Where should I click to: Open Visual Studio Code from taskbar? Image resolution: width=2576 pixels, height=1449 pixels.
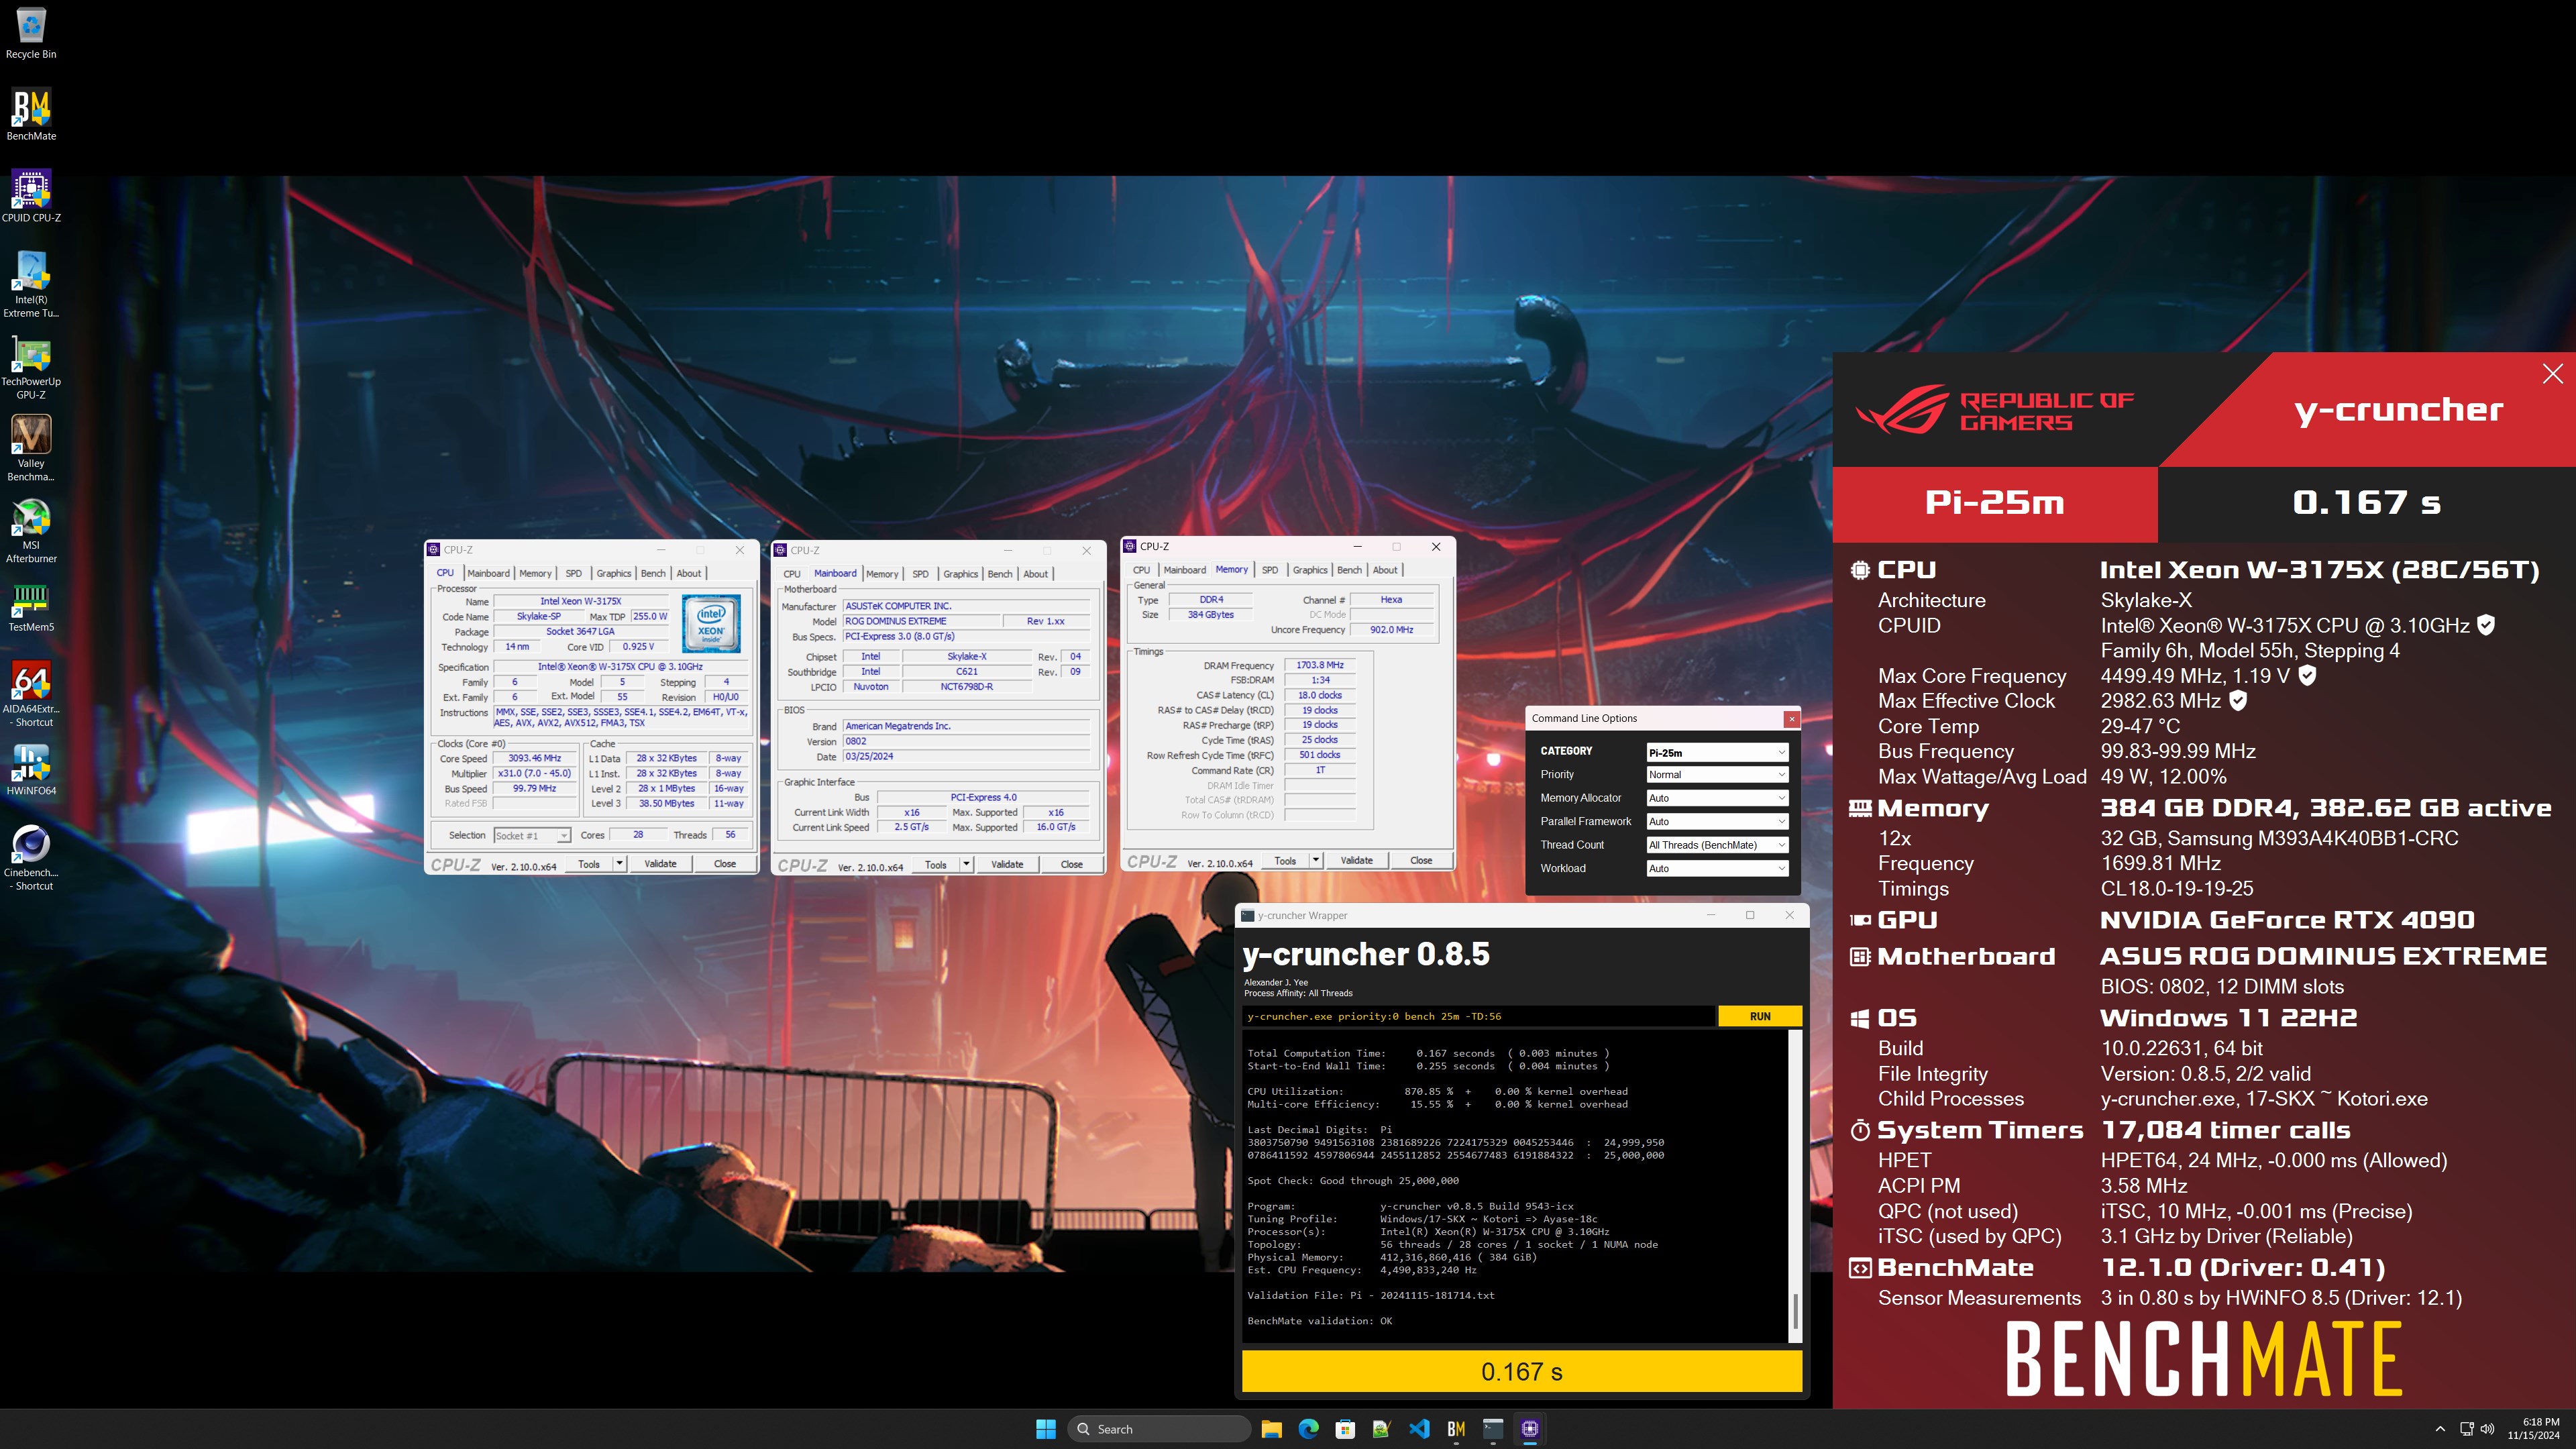[x=1419, y=1429]
